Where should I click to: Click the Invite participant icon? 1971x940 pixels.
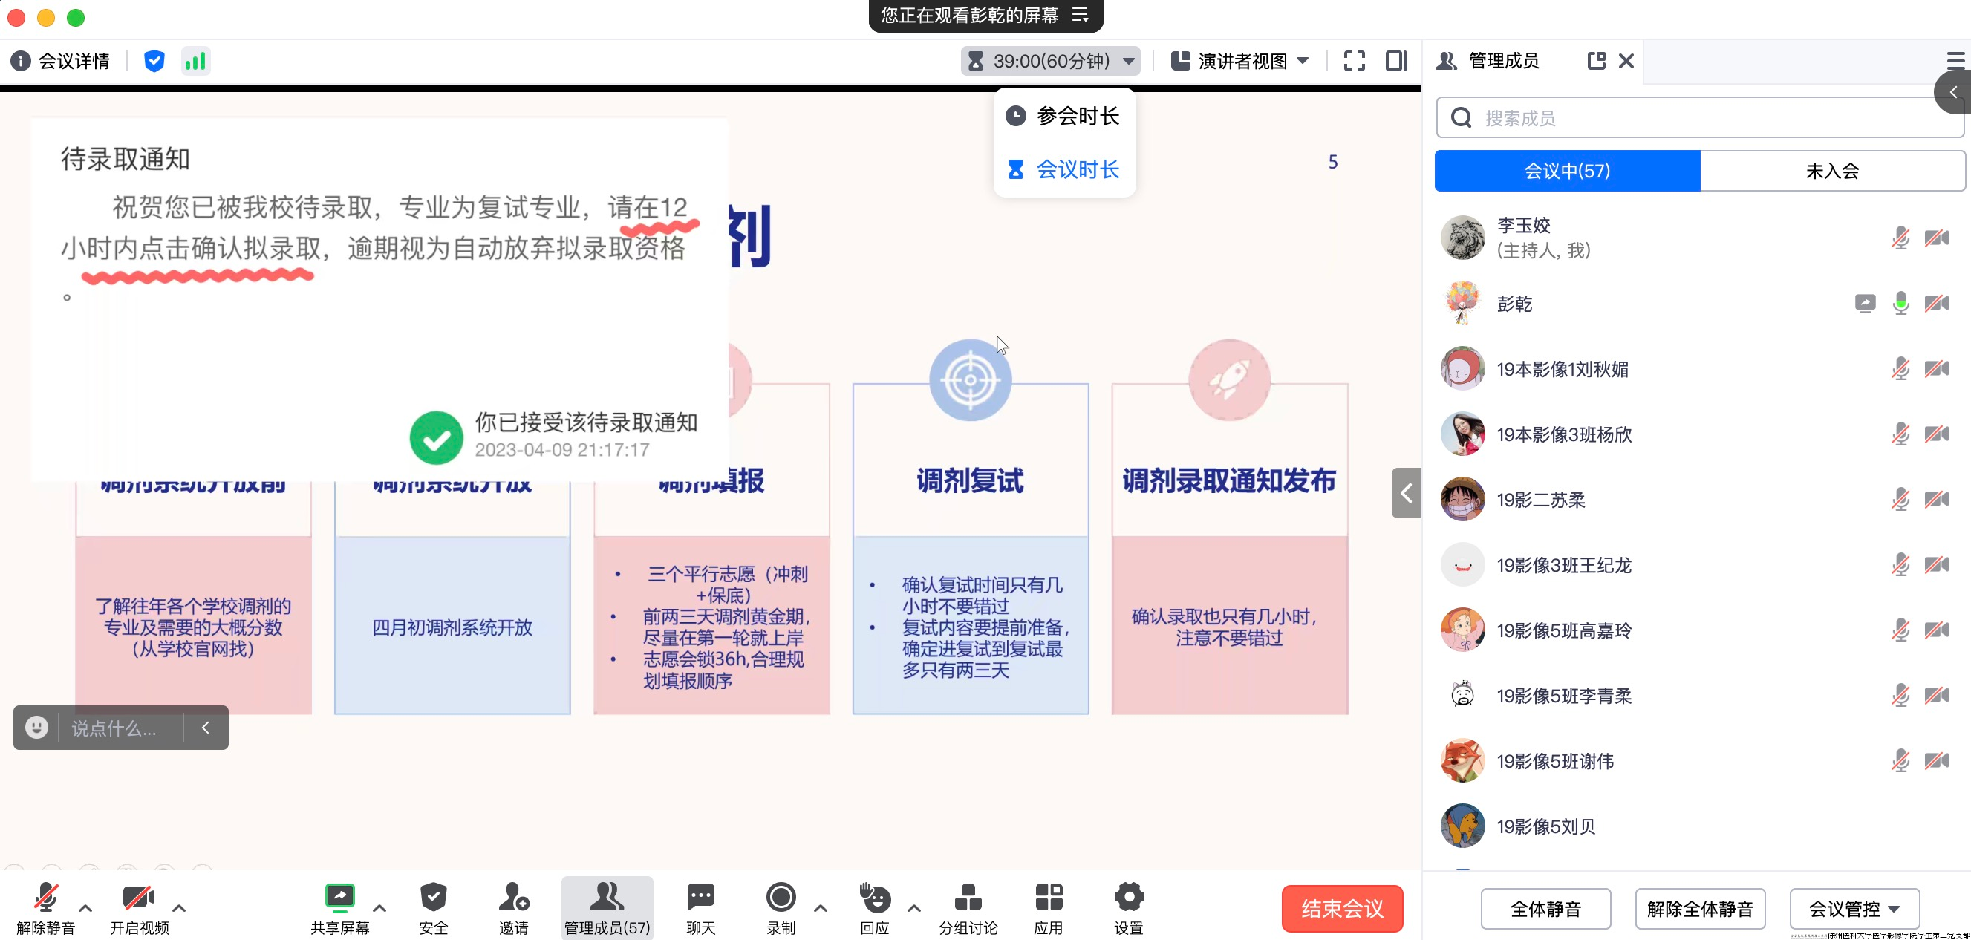click(513, 897)
